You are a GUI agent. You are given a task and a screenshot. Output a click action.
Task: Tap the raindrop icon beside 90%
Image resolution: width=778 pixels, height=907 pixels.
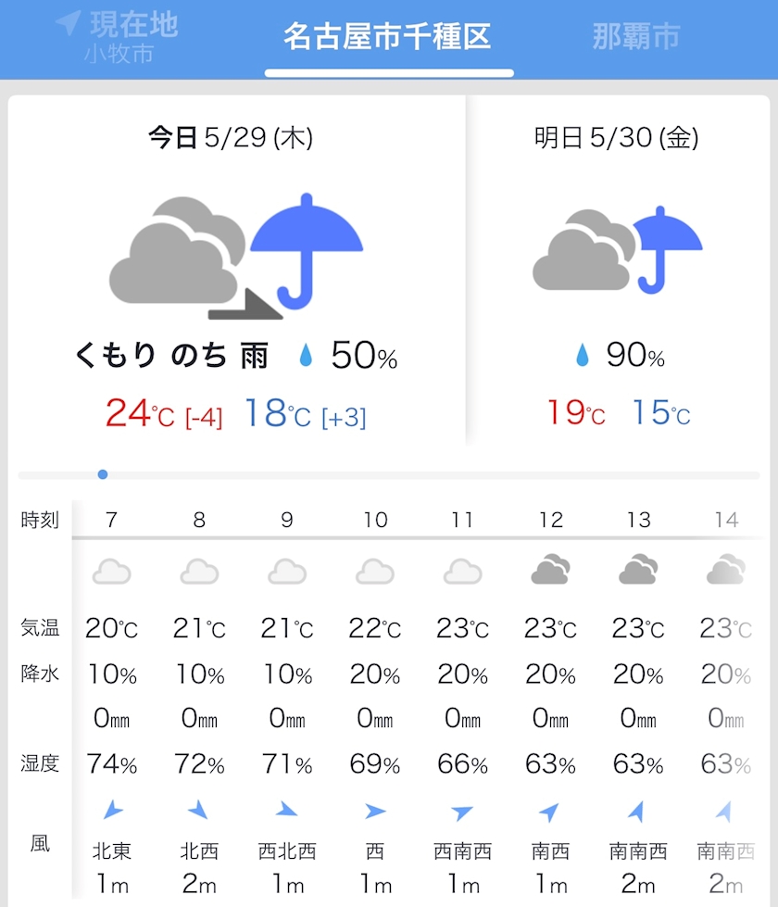[x=583, y=355]
